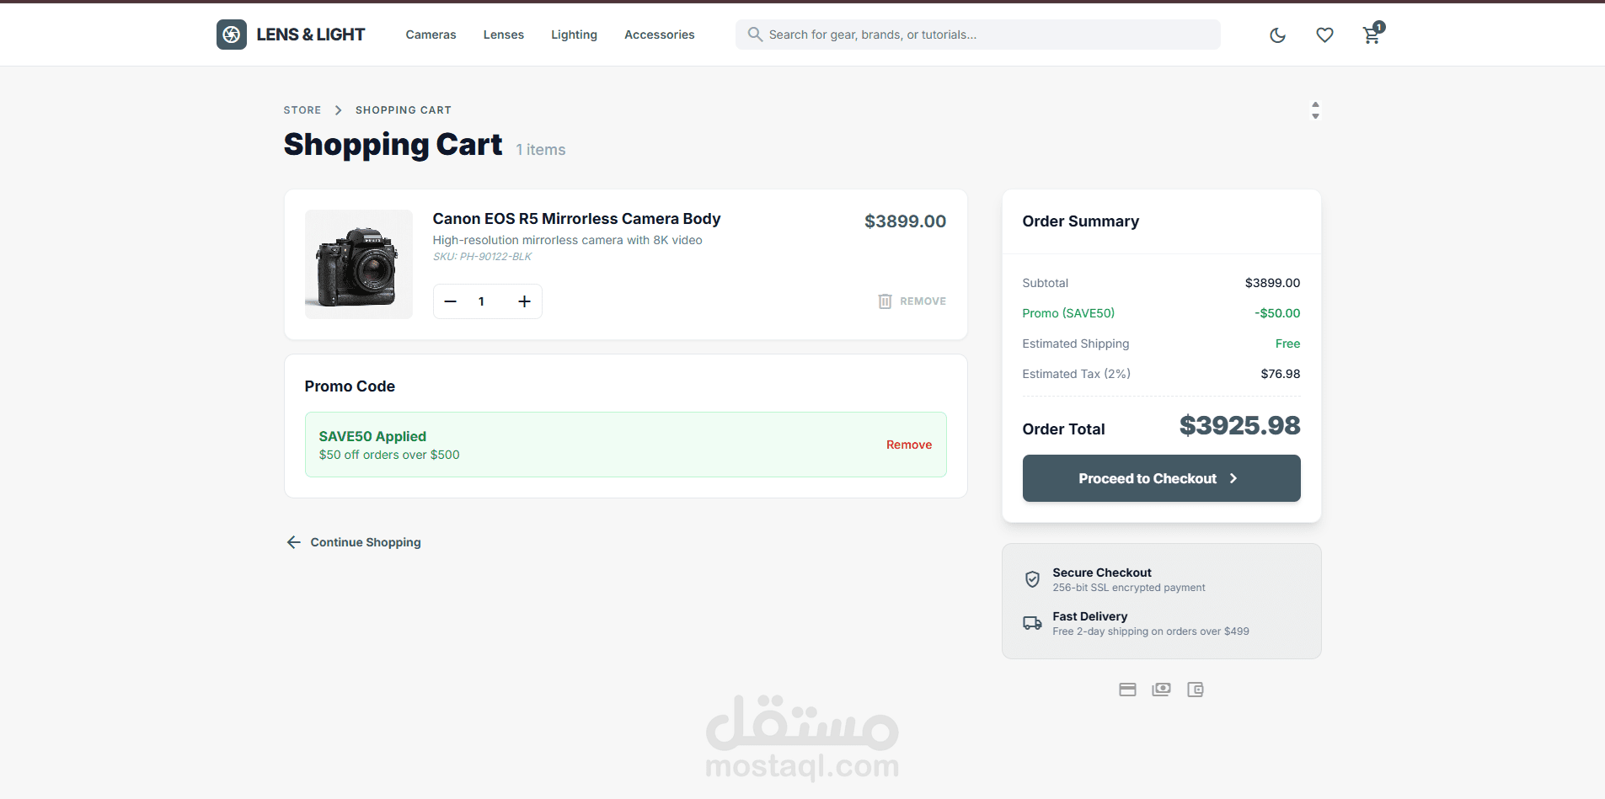Image resolution: width=1605 pixels, height=799 pixels.
Task: Click the $76.98 tax amount
Action: click(1280, 374)
